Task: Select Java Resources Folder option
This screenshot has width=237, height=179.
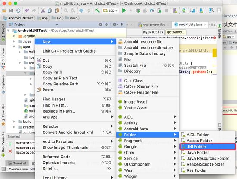Action: tap(207, 158)
